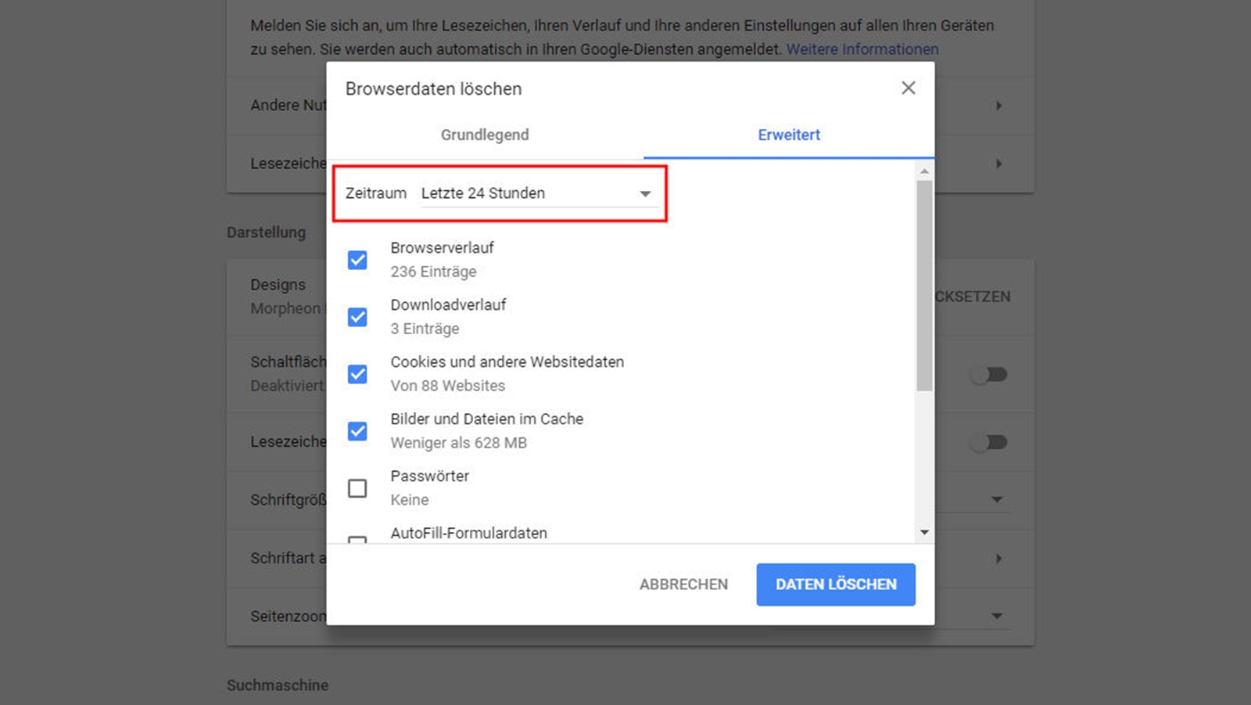Expand the Schriftgröße dropdown arrow
Screen dimensions: 1251x705
click(997, 499)
